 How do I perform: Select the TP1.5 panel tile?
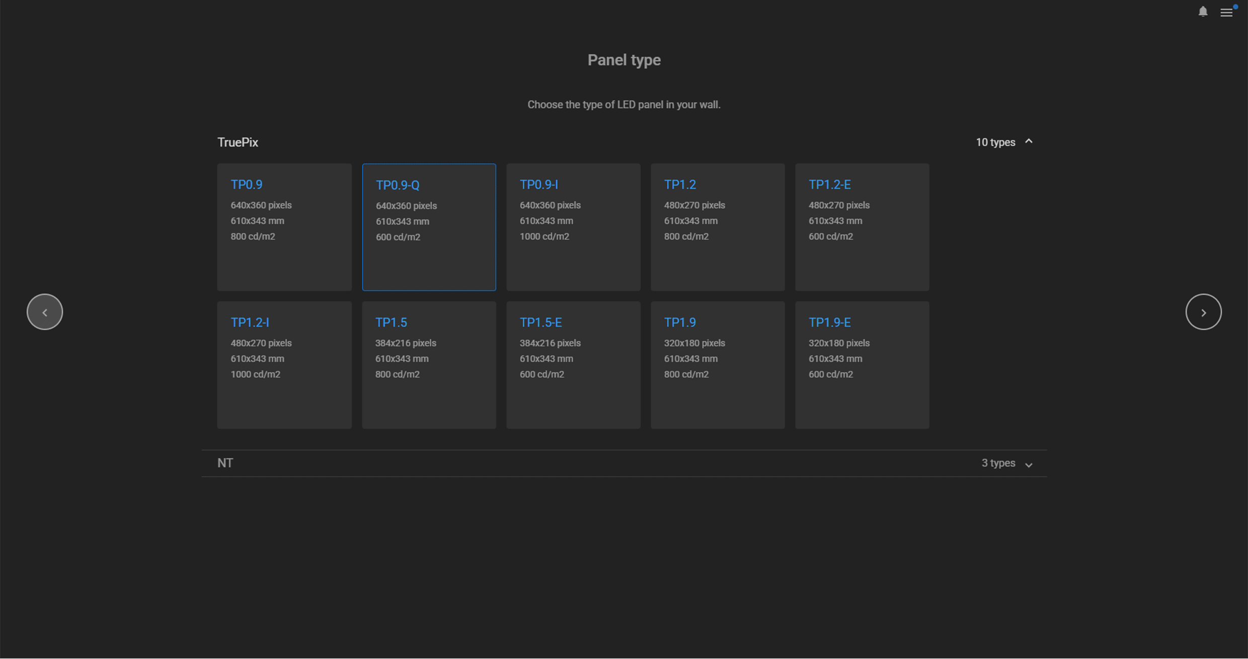click(x=429, y=365)
